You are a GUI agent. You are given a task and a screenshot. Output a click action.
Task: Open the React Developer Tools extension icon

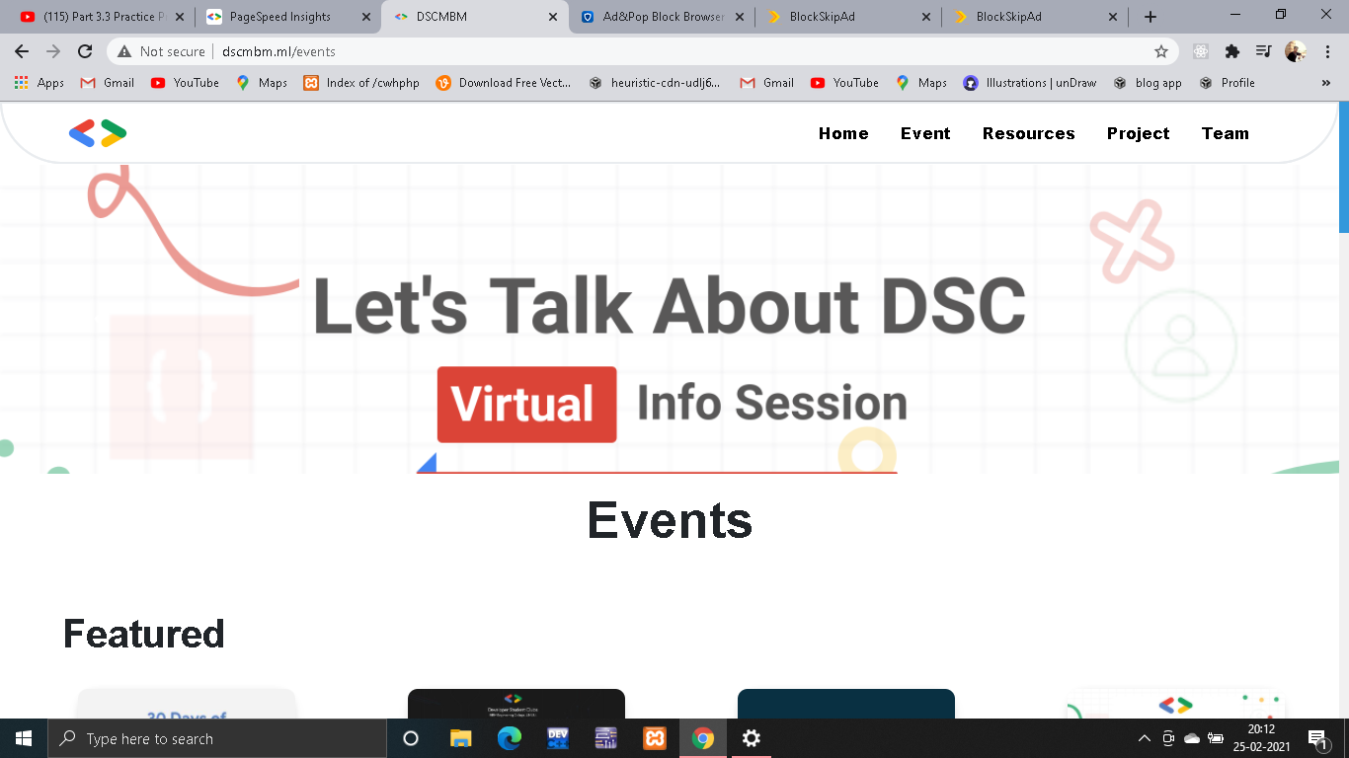pos(1201,51)
